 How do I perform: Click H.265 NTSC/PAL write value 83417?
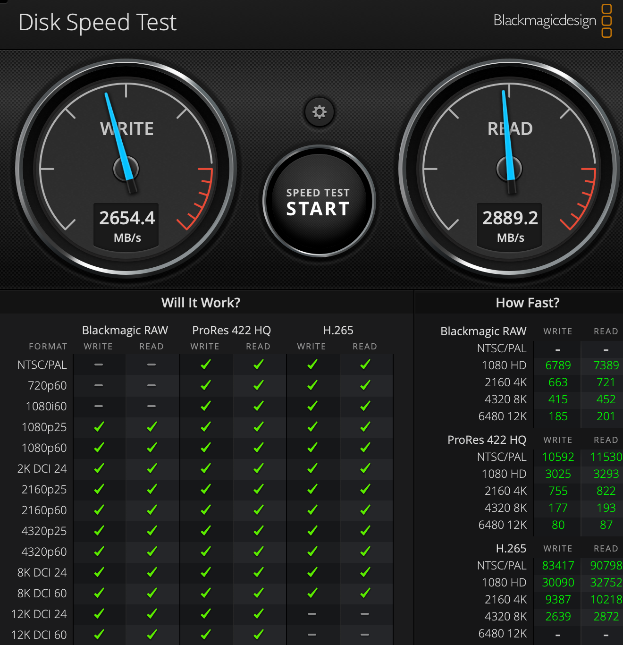click(558, 566)
